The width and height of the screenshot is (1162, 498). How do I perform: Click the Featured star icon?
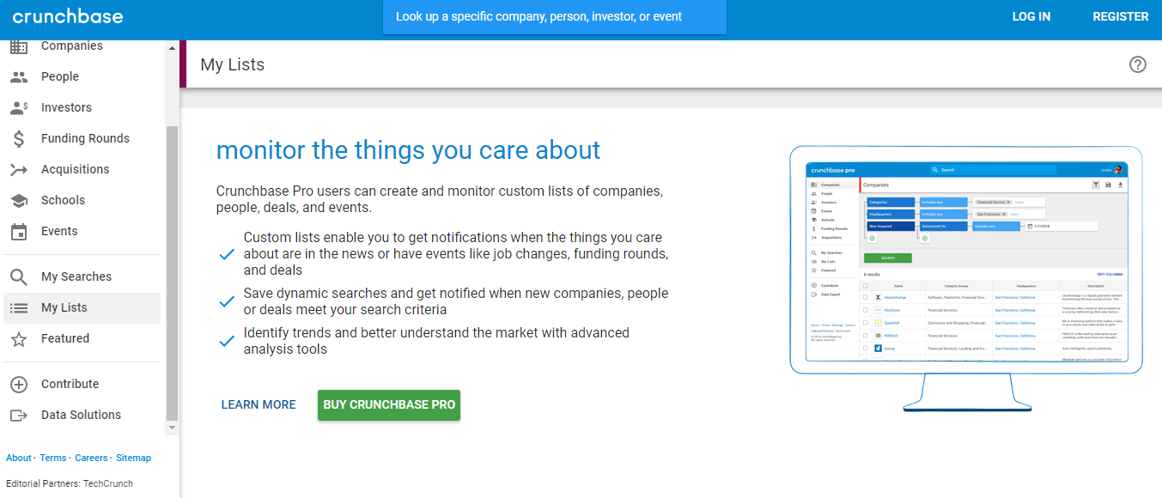click(19, 339)
